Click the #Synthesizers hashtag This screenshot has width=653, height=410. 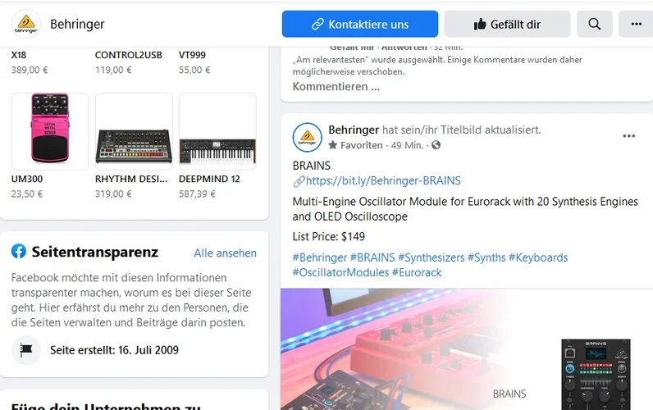point(431,257)
